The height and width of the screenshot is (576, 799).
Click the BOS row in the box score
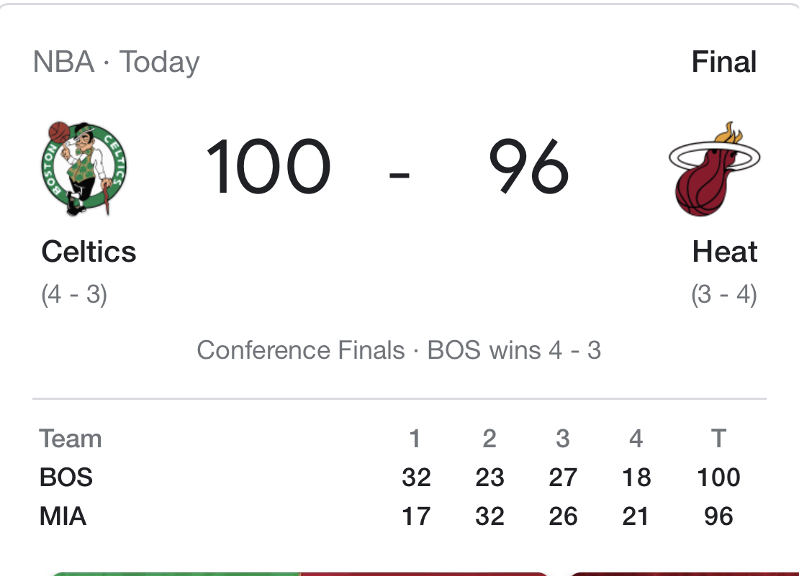click(399, 477)
